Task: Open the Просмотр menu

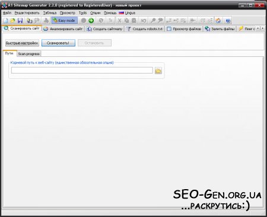Action: point(68,13)
